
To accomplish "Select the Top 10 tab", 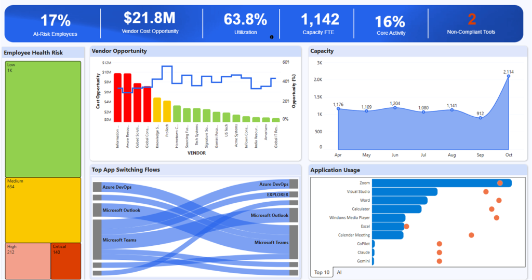I will coord(322,272).
